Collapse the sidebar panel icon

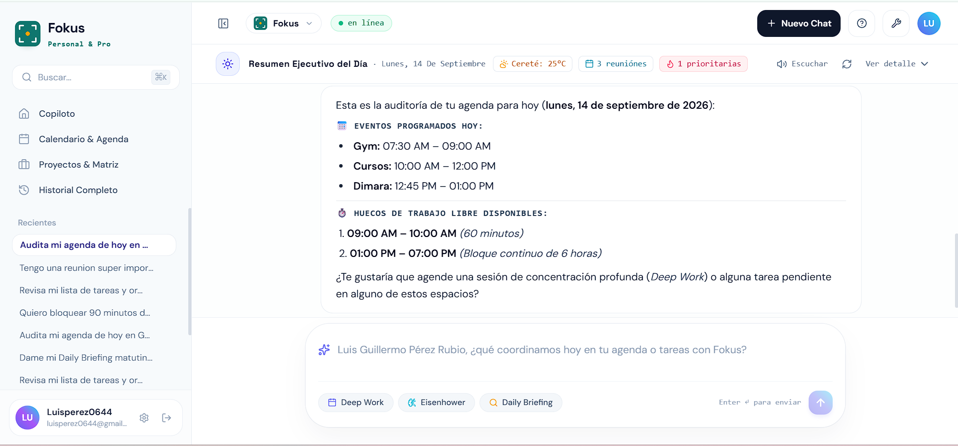click(223, 23)
